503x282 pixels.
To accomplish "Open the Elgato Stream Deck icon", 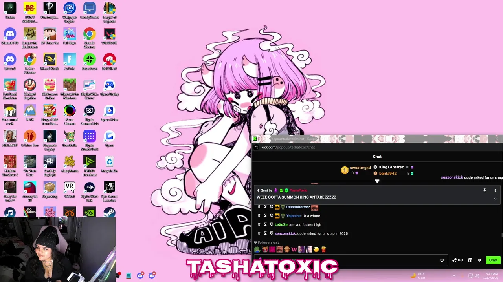I will pyautogui.click(x=89, y=140).
